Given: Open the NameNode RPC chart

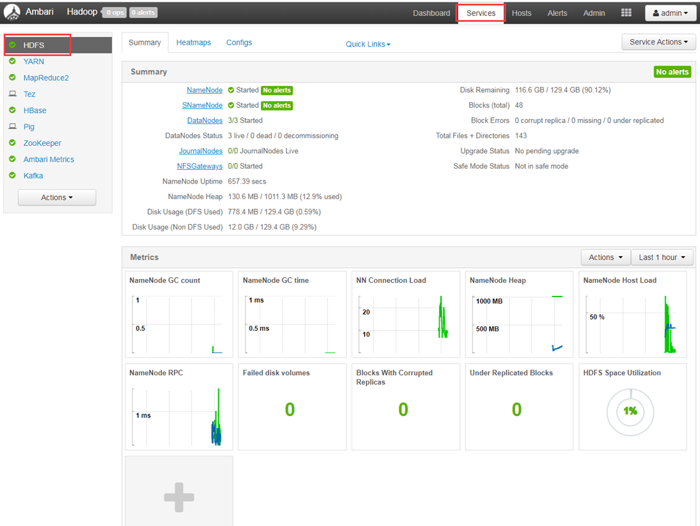Looking at the screenshot, I should coord(179,407).
